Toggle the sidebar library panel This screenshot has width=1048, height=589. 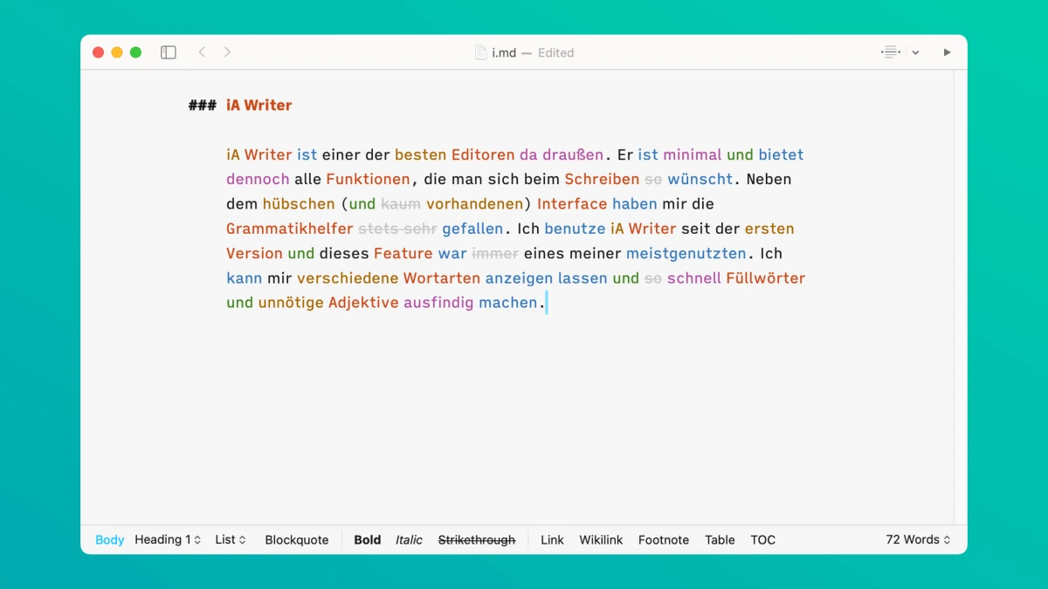click(169, 52)
